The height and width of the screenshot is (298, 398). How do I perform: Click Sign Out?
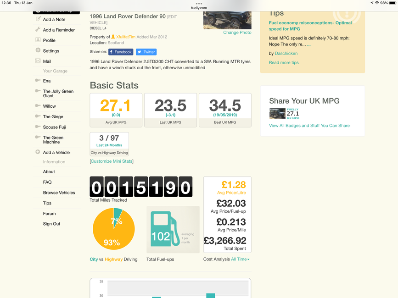(51, 224)
